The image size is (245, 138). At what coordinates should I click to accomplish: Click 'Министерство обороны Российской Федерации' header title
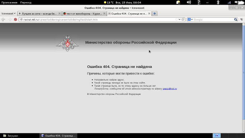tap(131, 42)
